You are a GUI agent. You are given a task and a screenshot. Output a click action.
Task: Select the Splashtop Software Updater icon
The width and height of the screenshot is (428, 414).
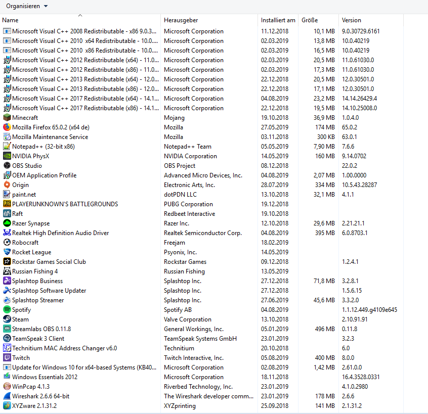tap(7, 291)
